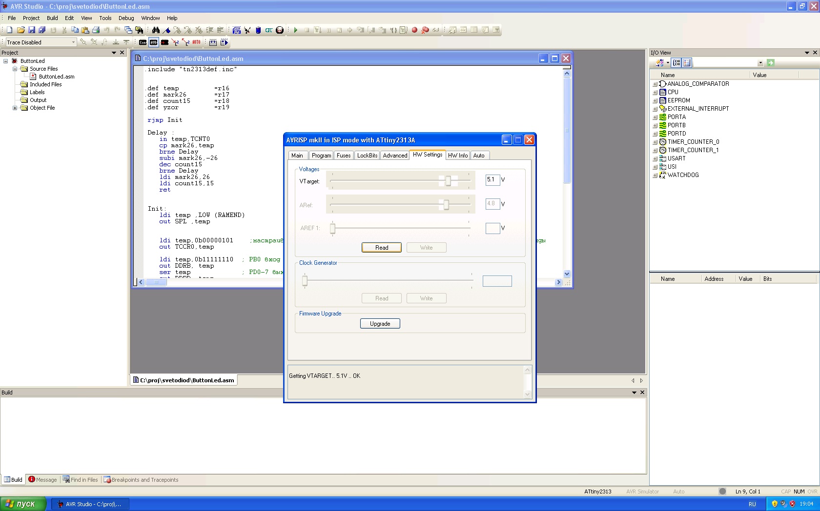
Task: Click the Start Debugging green play icon
Action: 296,30
